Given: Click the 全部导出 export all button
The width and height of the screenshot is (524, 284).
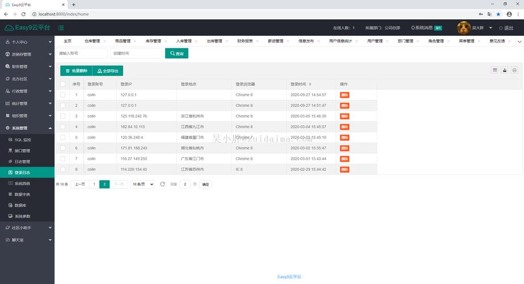Looking at the screenshot, I should (x=108, y=71).
